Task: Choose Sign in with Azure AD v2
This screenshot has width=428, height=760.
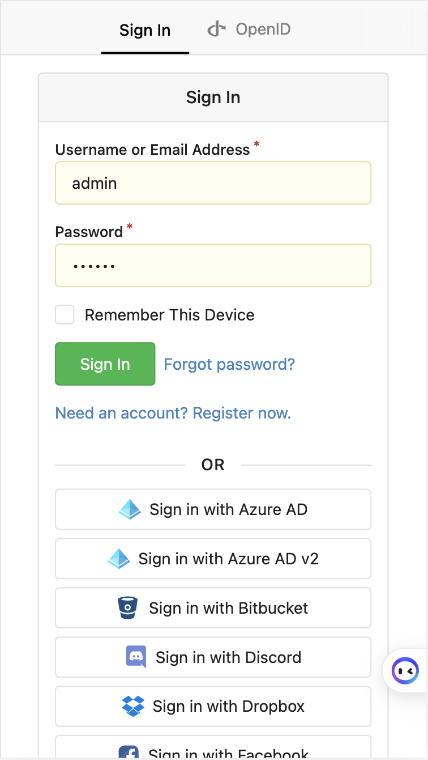Action: [213, 559]
